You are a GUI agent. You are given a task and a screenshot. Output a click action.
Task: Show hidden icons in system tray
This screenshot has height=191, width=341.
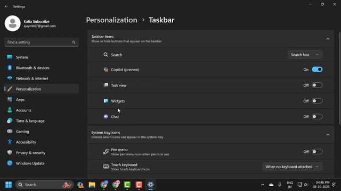[263, 185]
